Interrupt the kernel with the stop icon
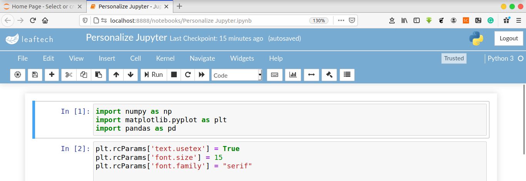 pyautogui.click(x=174, y=75)
